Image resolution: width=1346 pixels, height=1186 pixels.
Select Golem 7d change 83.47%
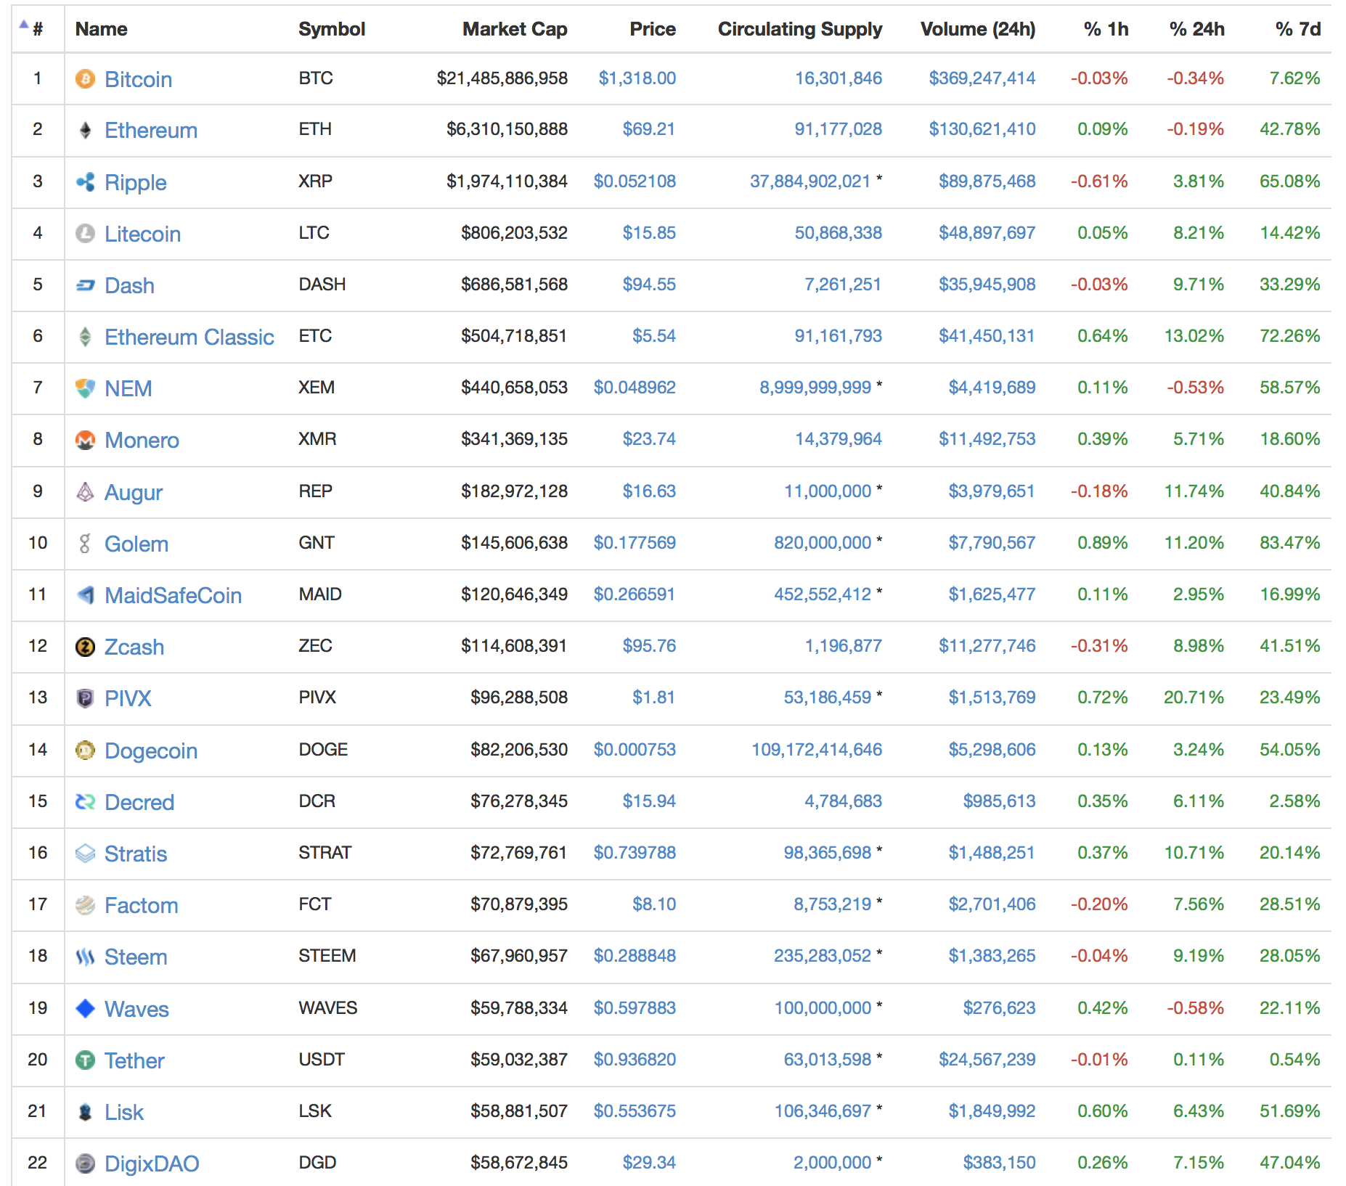tap(1289, 543)
